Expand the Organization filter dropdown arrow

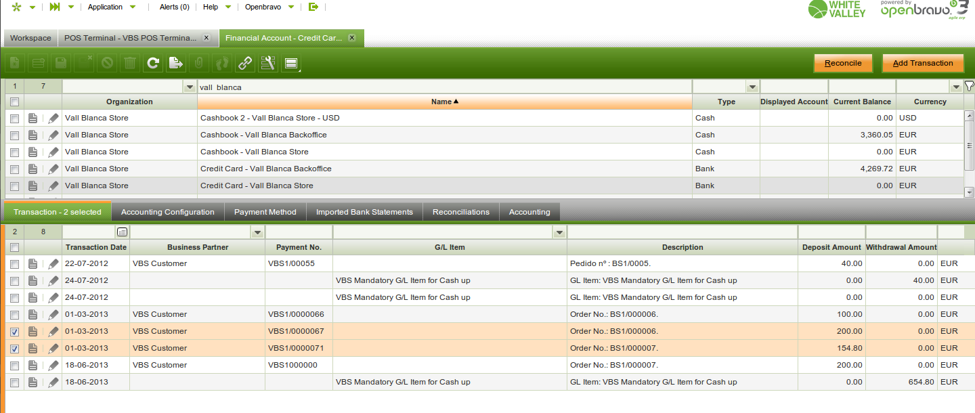point(190,87)
